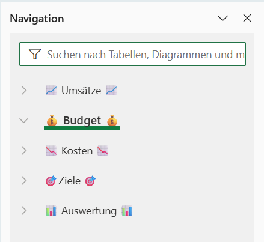Click the money bag icon right of Budget

click(112, 120)
